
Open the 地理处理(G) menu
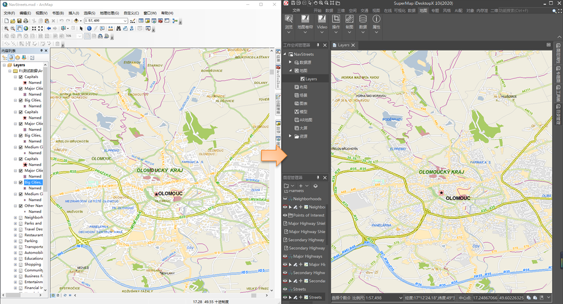tap(109, 13)
